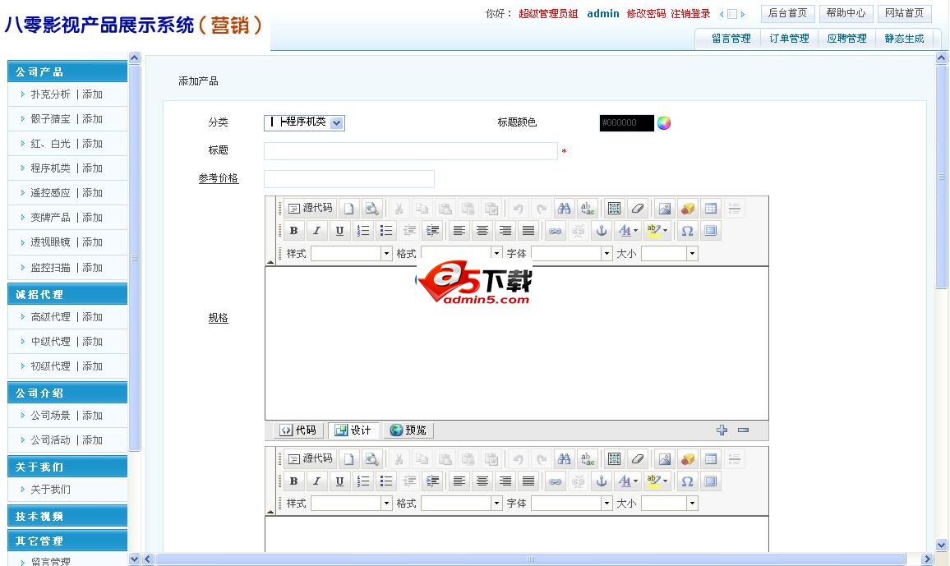
Task: Open background color dropdown in 规格 editor
Action: pos(657,231)
